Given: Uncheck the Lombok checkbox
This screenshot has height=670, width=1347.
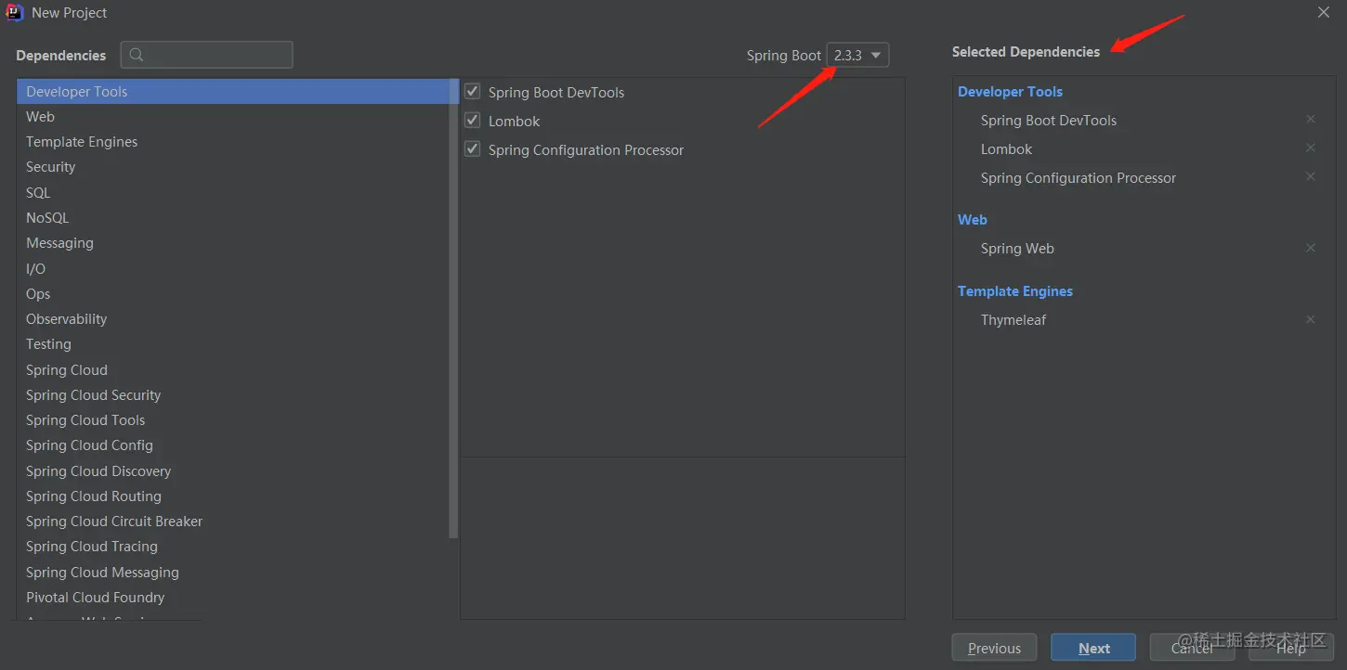Looking at the screenshot, I should 472,121.
